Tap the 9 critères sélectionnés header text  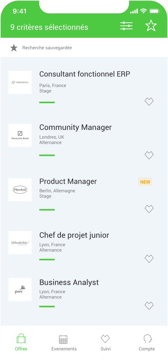click(x=49, y=27)
